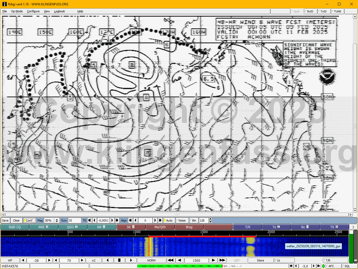Pause the waterfall with the stop button

[x=119, y=260]
